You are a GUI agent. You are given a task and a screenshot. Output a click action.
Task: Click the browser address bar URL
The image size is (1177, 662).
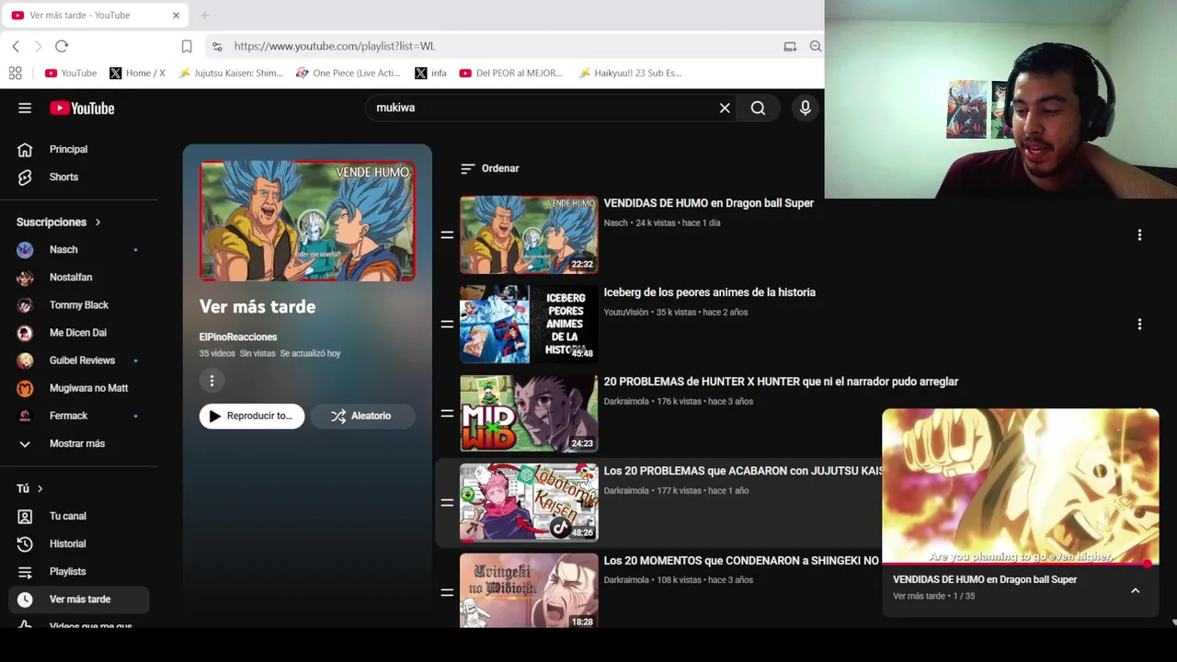335,46
